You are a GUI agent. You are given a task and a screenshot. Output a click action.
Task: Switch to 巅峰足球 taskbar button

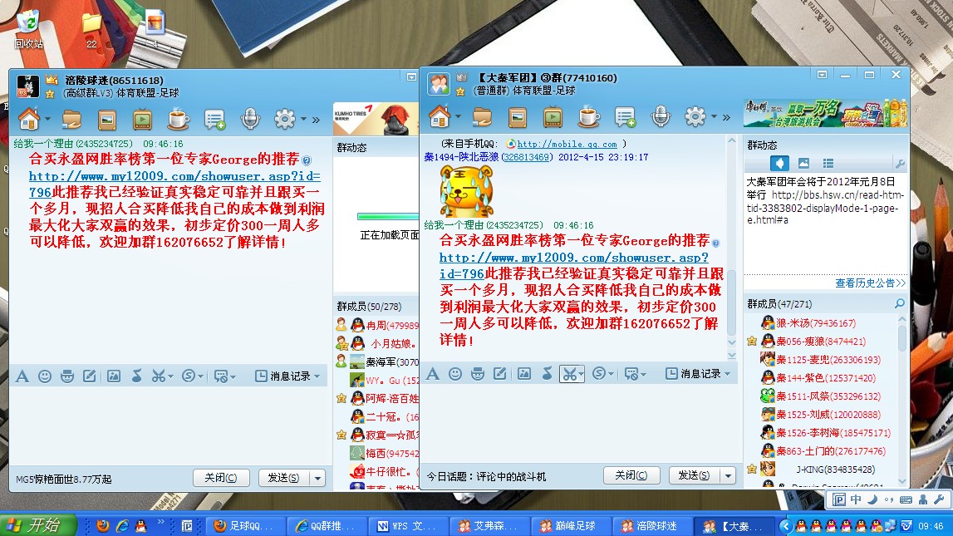570,526
